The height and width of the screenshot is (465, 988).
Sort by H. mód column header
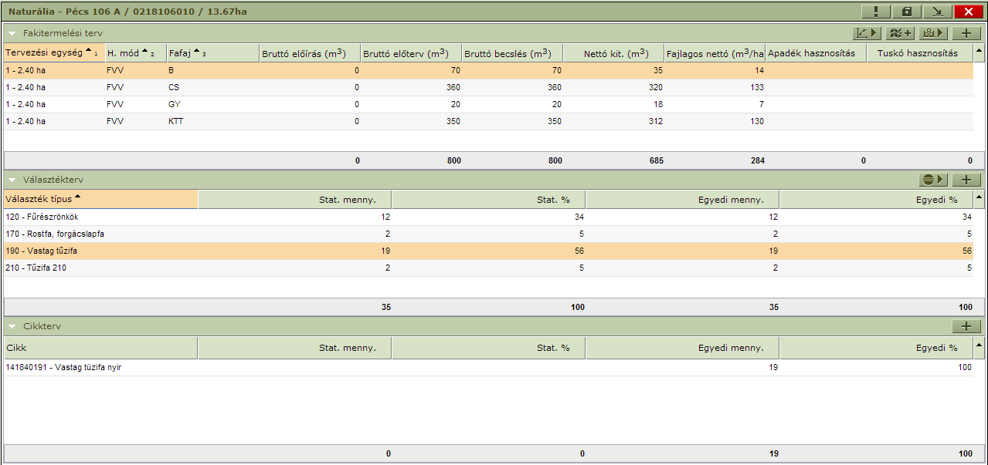click(136, 52)
